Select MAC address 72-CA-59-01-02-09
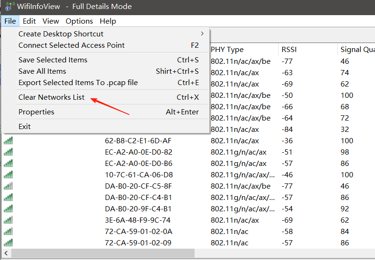This screenshot has width=375, height=260. tap(138, 243)
